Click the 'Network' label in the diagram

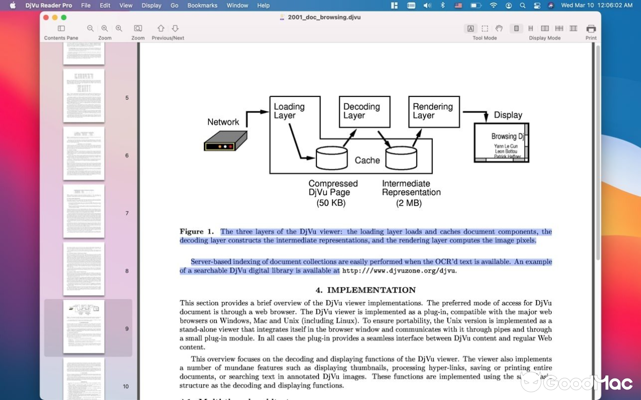[x=223, y=122]
